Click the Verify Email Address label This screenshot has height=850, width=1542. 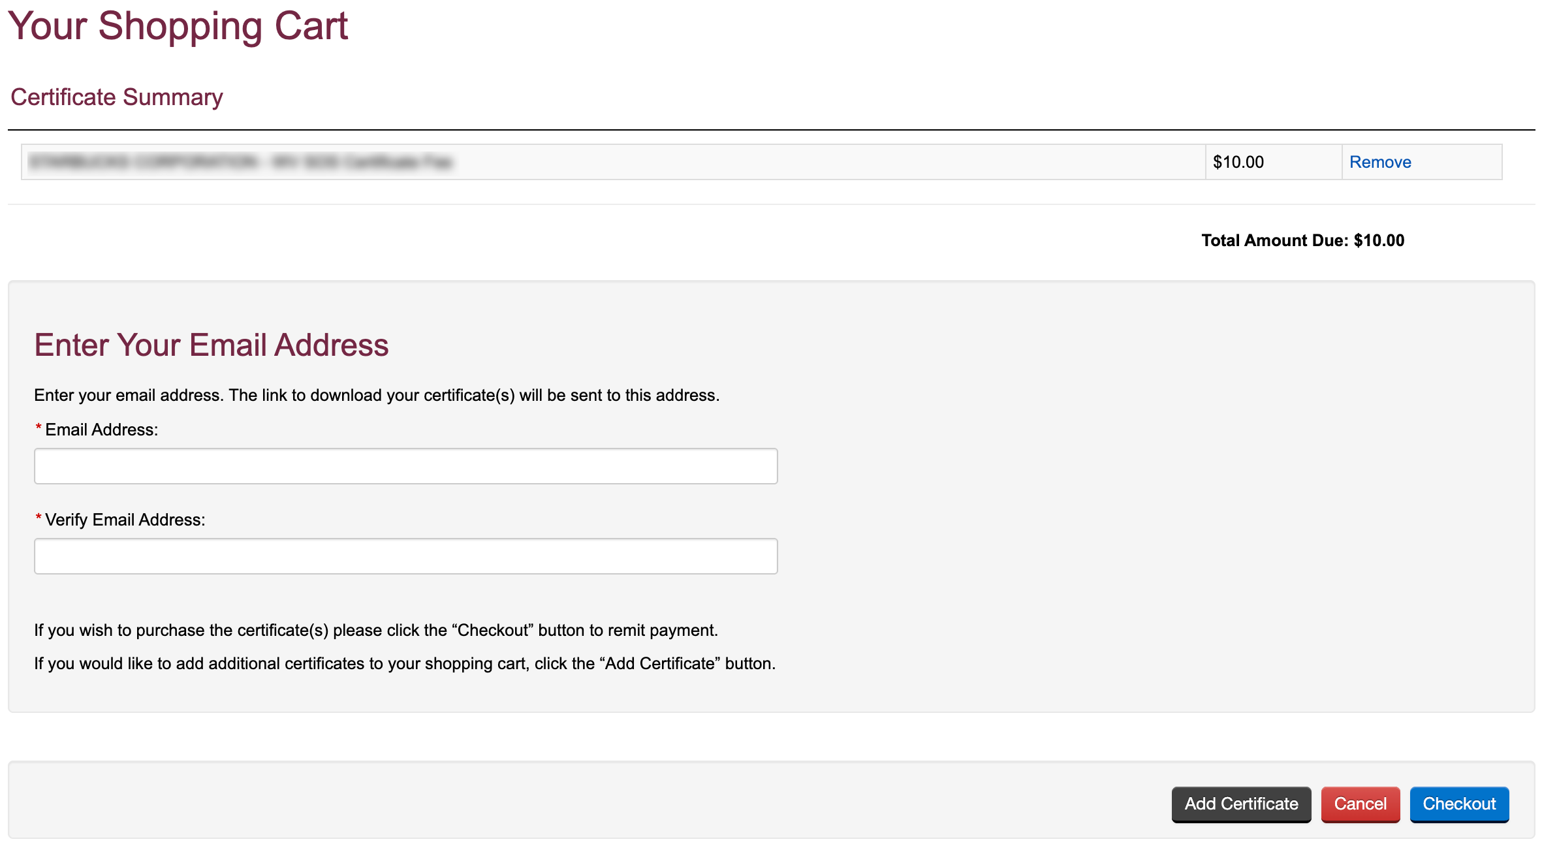point(125,520)
